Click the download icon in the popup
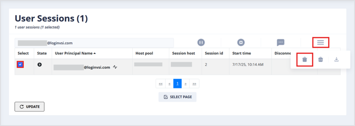Image resolution: width=355 pixels, height=126 pixels. click(x=336, y=59)
